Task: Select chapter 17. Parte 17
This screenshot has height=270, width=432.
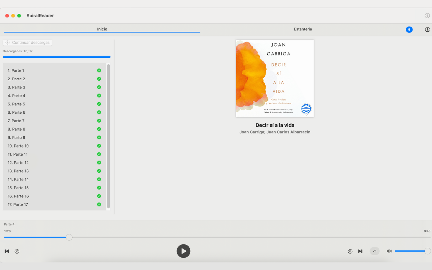Action: (55, 205)
